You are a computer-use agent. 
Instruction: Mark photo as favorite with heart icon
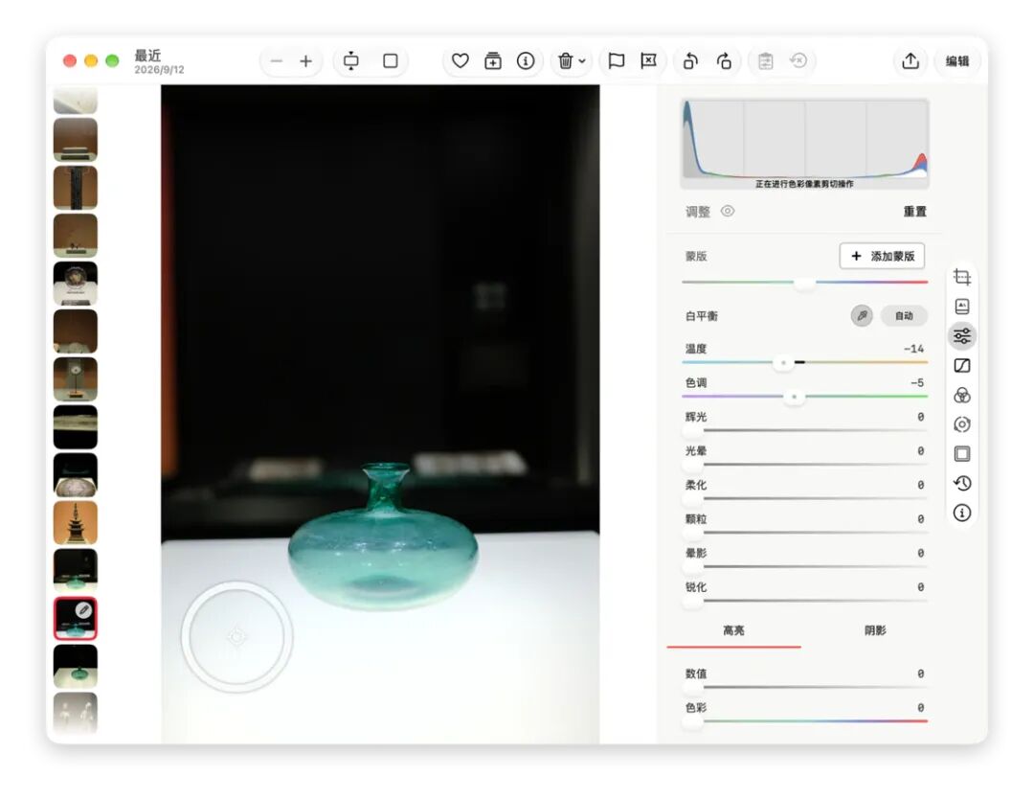tap(461, 61)
